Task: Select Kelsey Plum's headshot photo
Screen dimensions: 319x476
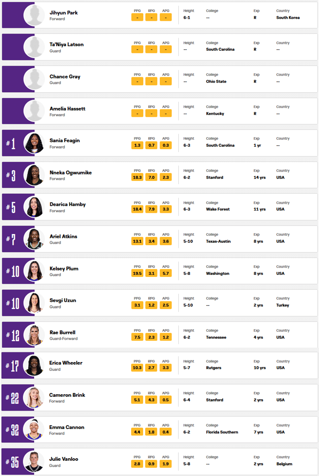Action: tap(34, 271)
